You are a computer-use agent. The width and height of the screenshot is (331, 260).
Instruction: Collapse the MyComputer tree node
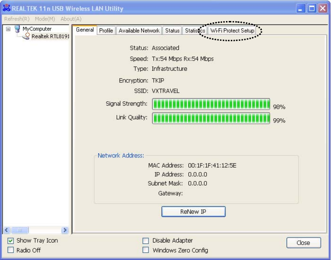point(8,29)
